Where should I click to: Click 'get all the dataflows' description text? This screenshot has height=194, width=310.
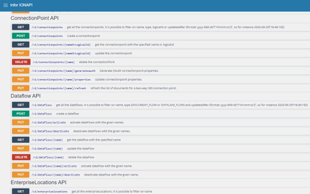pyautogui.click(x=182, y=105)
